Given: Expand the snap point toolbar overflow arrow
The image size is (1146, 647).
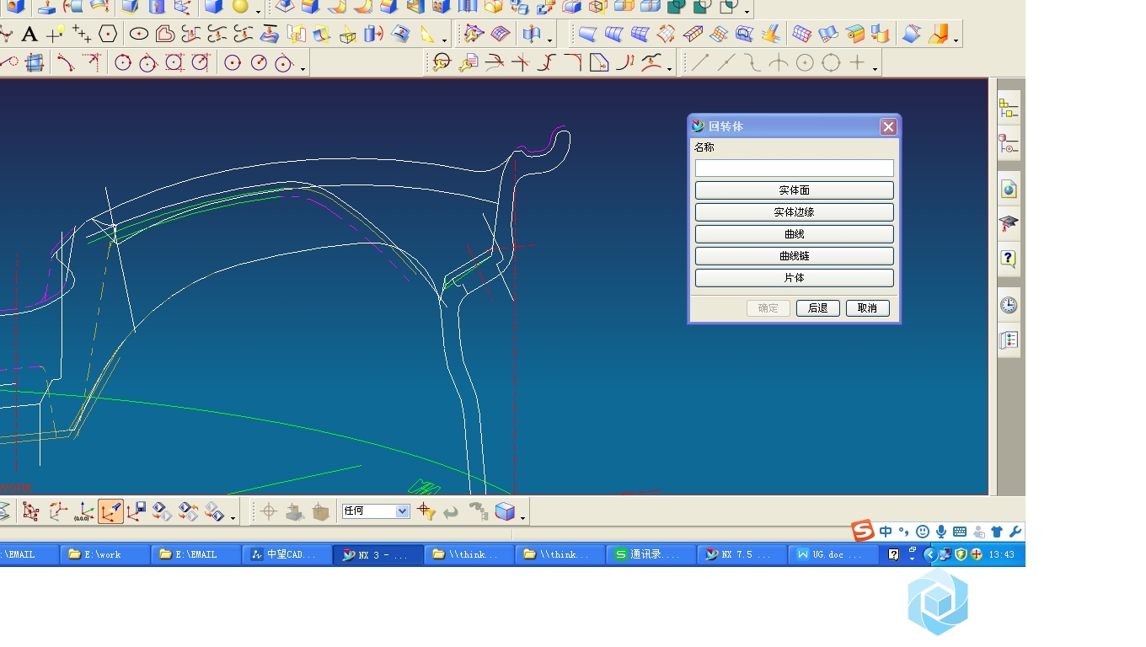Looking at the screenshot, I should click(x=876, y=68).
